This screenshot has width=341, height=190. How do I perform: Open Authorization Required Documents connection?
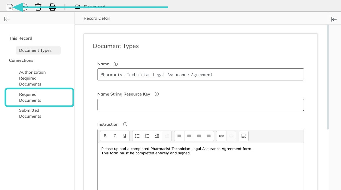tap(32, 78)
